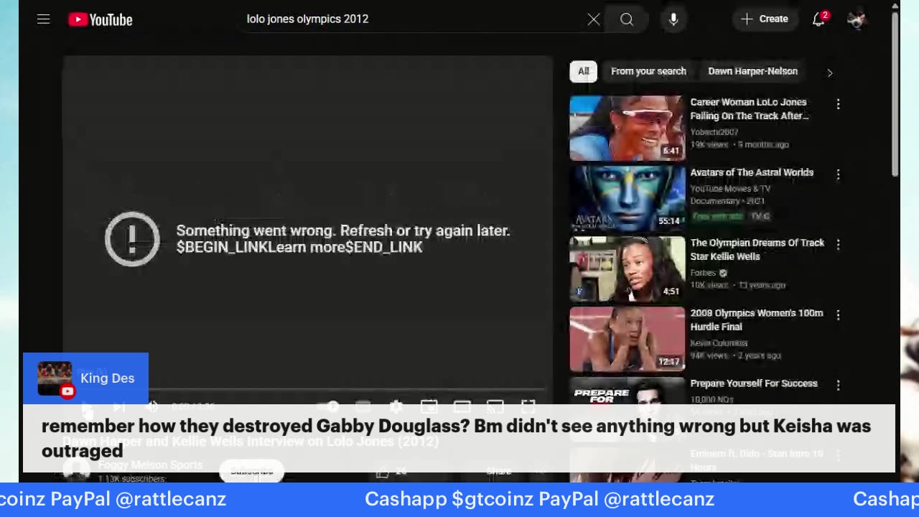Select the All filter chip
The height and width of the screenshot is (517, 919).
(x=584, y=71)
